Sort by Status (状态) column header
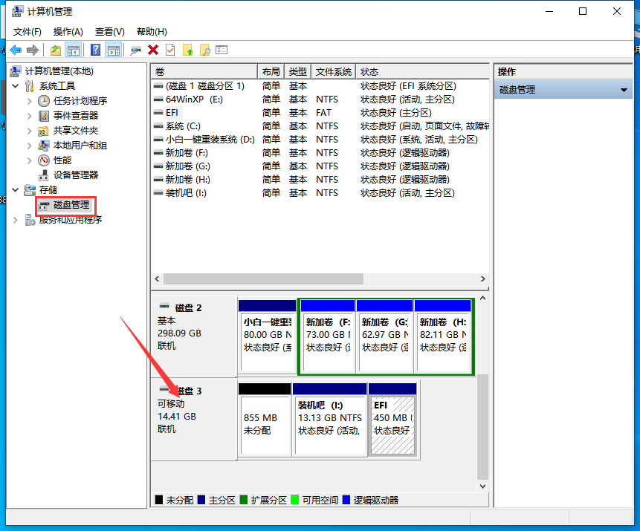 [369, 72]
